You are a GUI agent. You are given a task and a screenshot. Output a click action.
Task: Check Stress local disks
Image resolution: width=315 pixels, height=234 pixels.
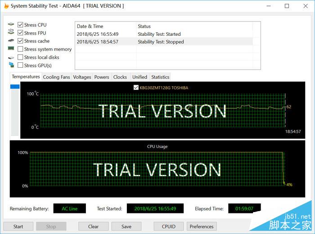coord(20,57)
